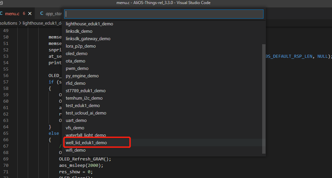The image size is (332, 178).
Task: Click NULL at end of line 53
Action: [x=323, y=56]
